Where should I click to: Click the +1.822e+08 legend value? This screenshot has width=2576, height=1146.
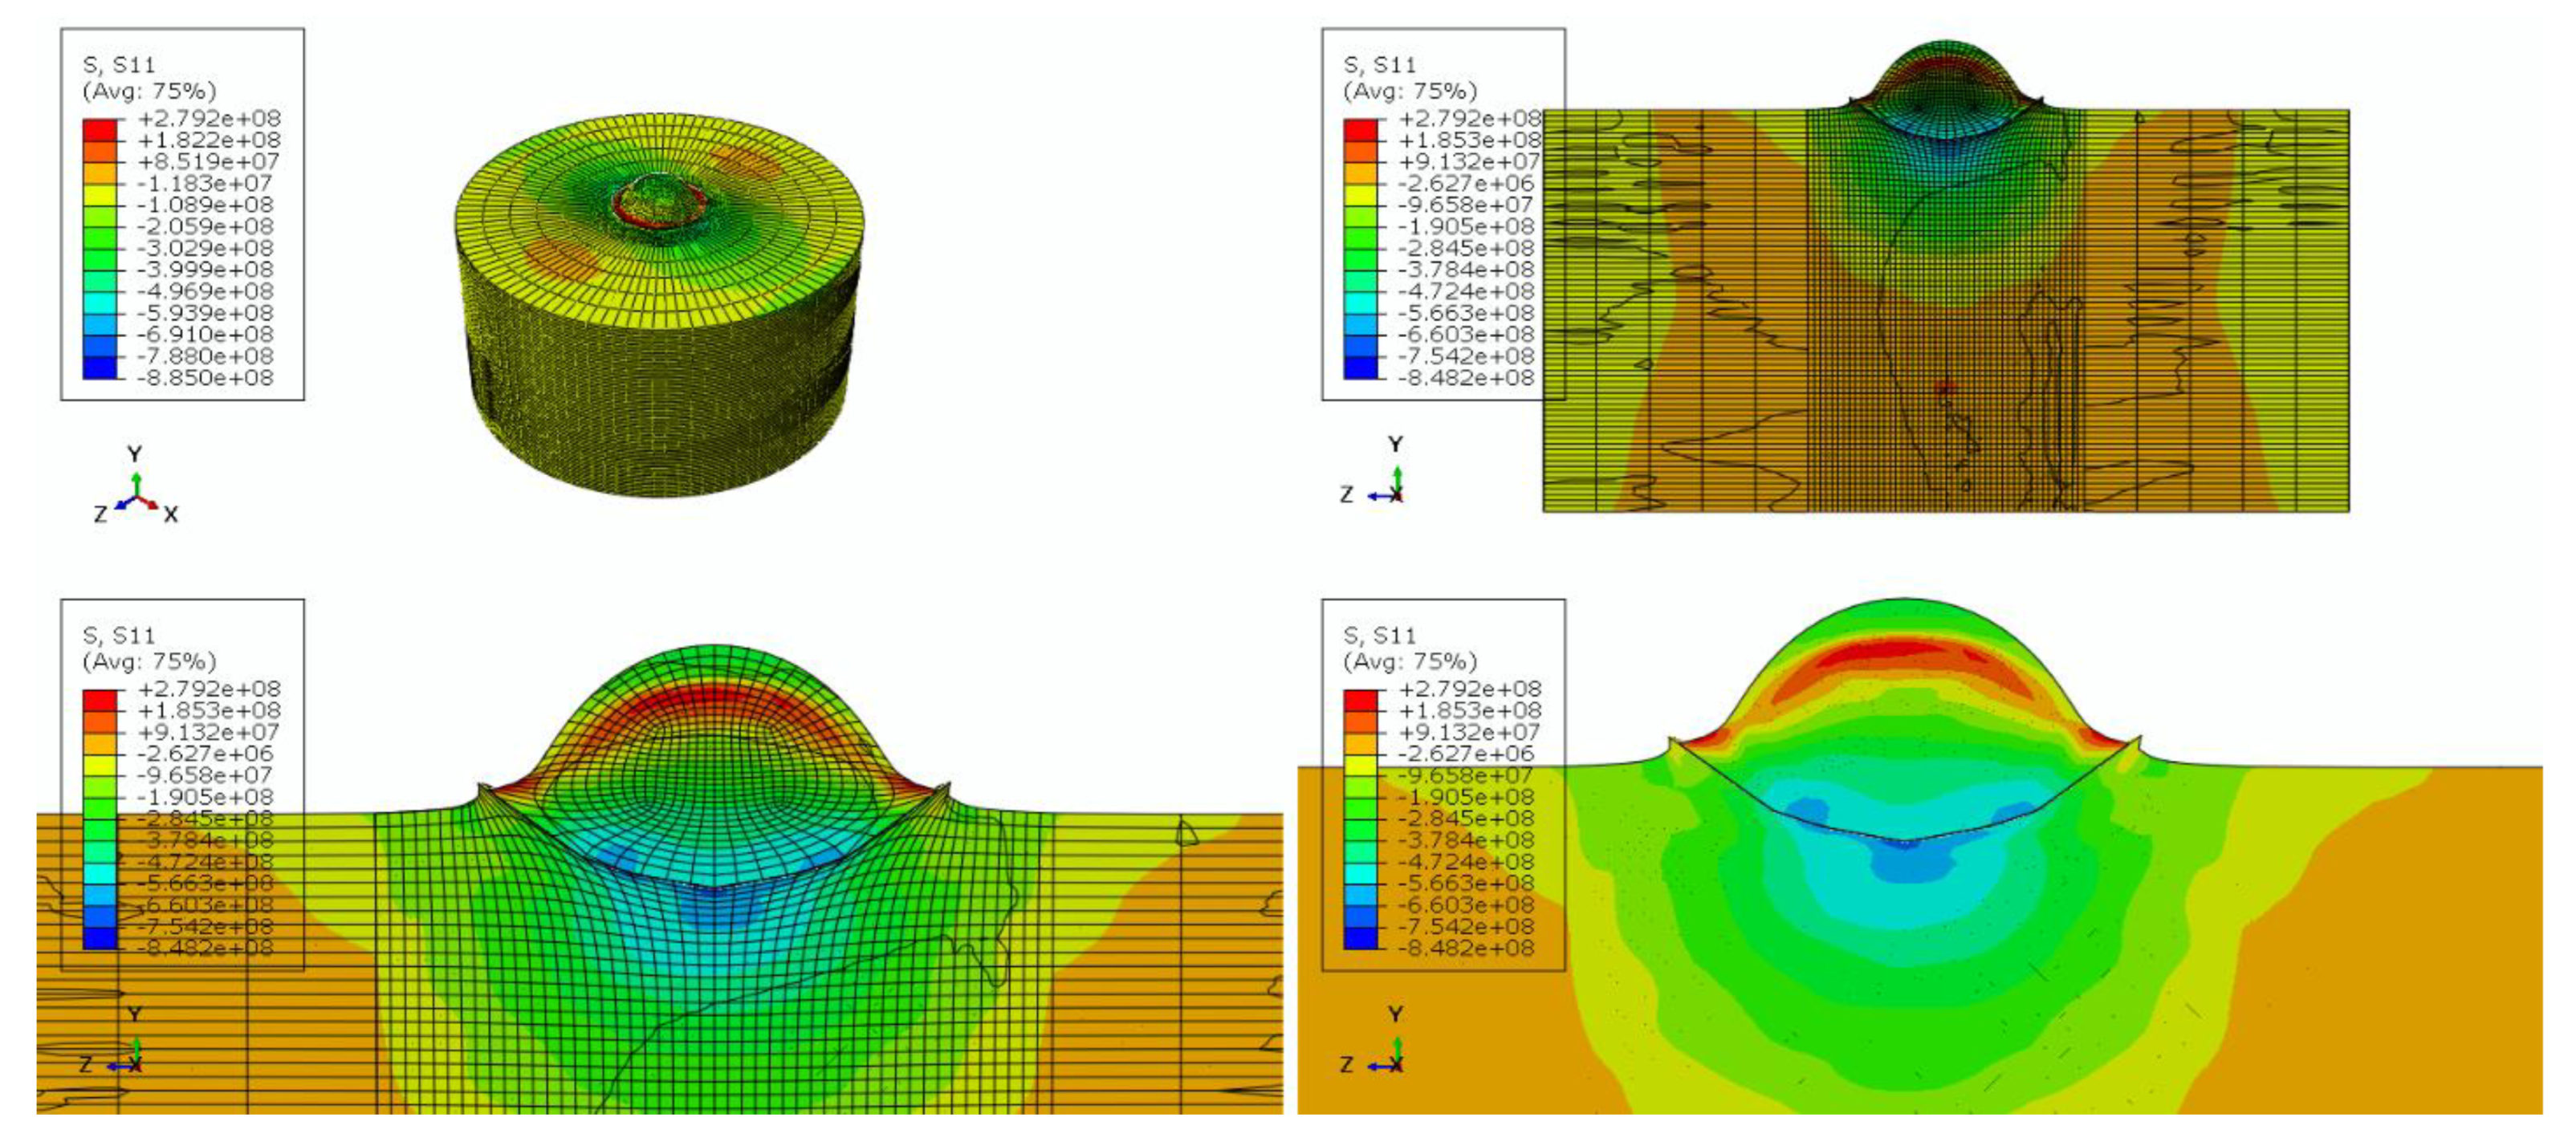point(209,140)
